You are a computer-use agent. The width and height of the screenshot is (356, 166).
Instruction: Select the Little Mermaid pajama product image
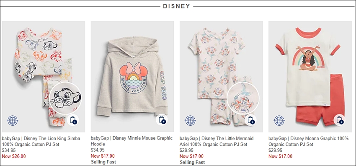click(221, 77)
